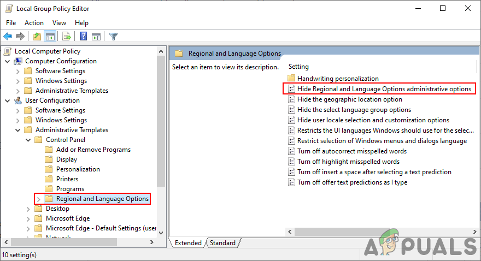Toggle the Show/Hide Action Pane icon
The width and height of the screenshot is (481, 261).
click(x=96, y=37)
